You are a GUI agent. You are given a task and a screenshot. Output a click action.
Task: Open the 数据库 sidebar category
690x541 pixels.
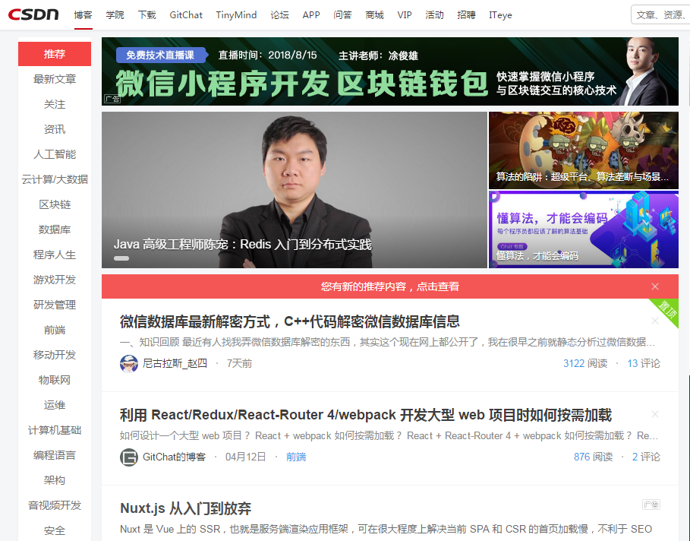tap(53, 229)
